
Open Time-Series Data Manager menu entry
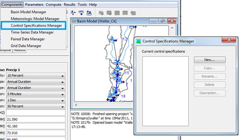pyautogui.click(x=32, y=32)
